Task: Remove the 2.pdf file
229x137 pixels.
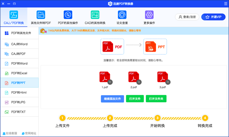Action: 139,82
